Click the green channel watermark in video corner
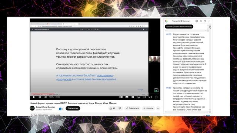This screenshot has width=237, height=133. point(156,90)
